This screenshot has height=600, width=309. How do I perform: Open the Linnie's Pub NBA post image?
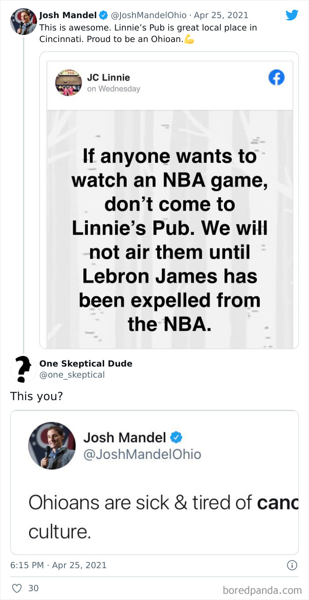click(x=169, y=228)
